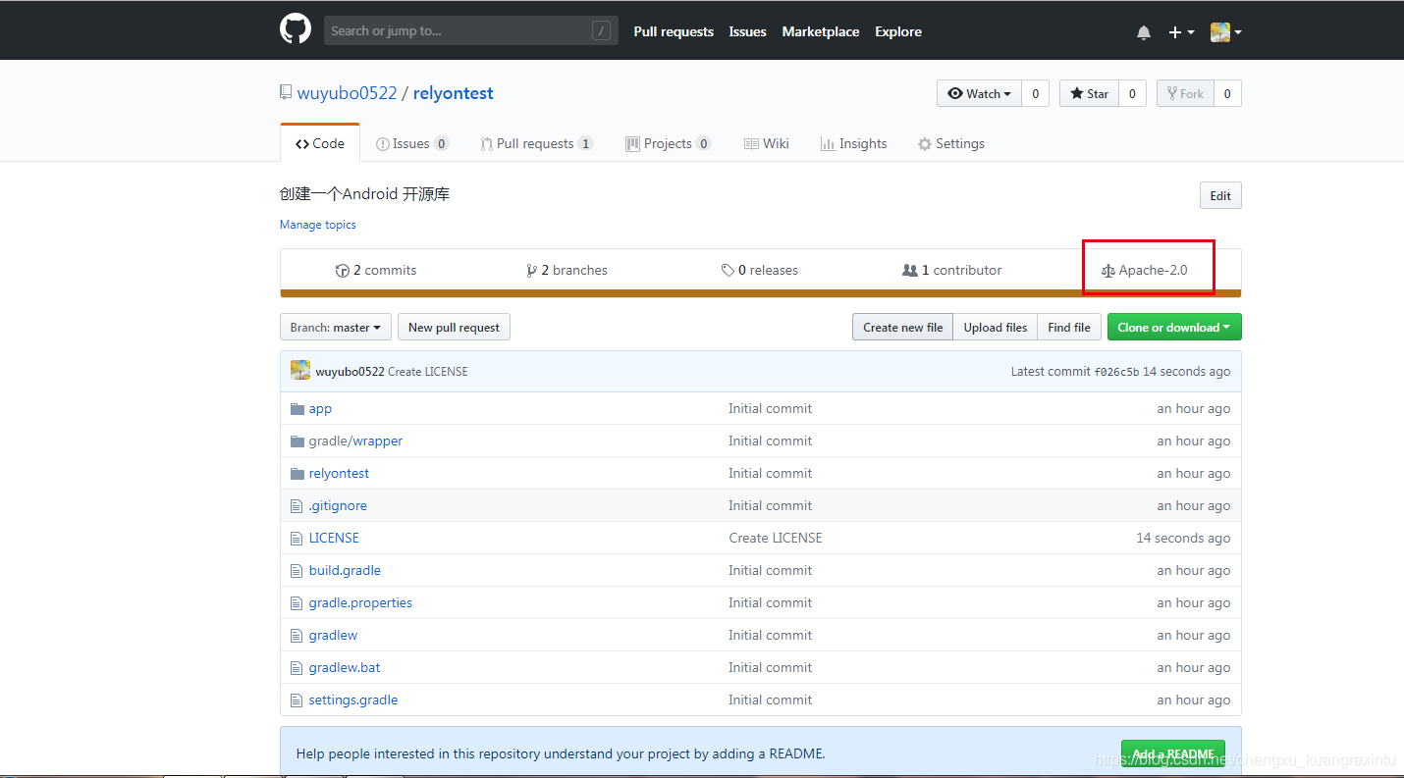This screenshot has width=1404, height=778.
Task: Open Create LICENSE commit in LICENSE row
Action: coord(776,538)
